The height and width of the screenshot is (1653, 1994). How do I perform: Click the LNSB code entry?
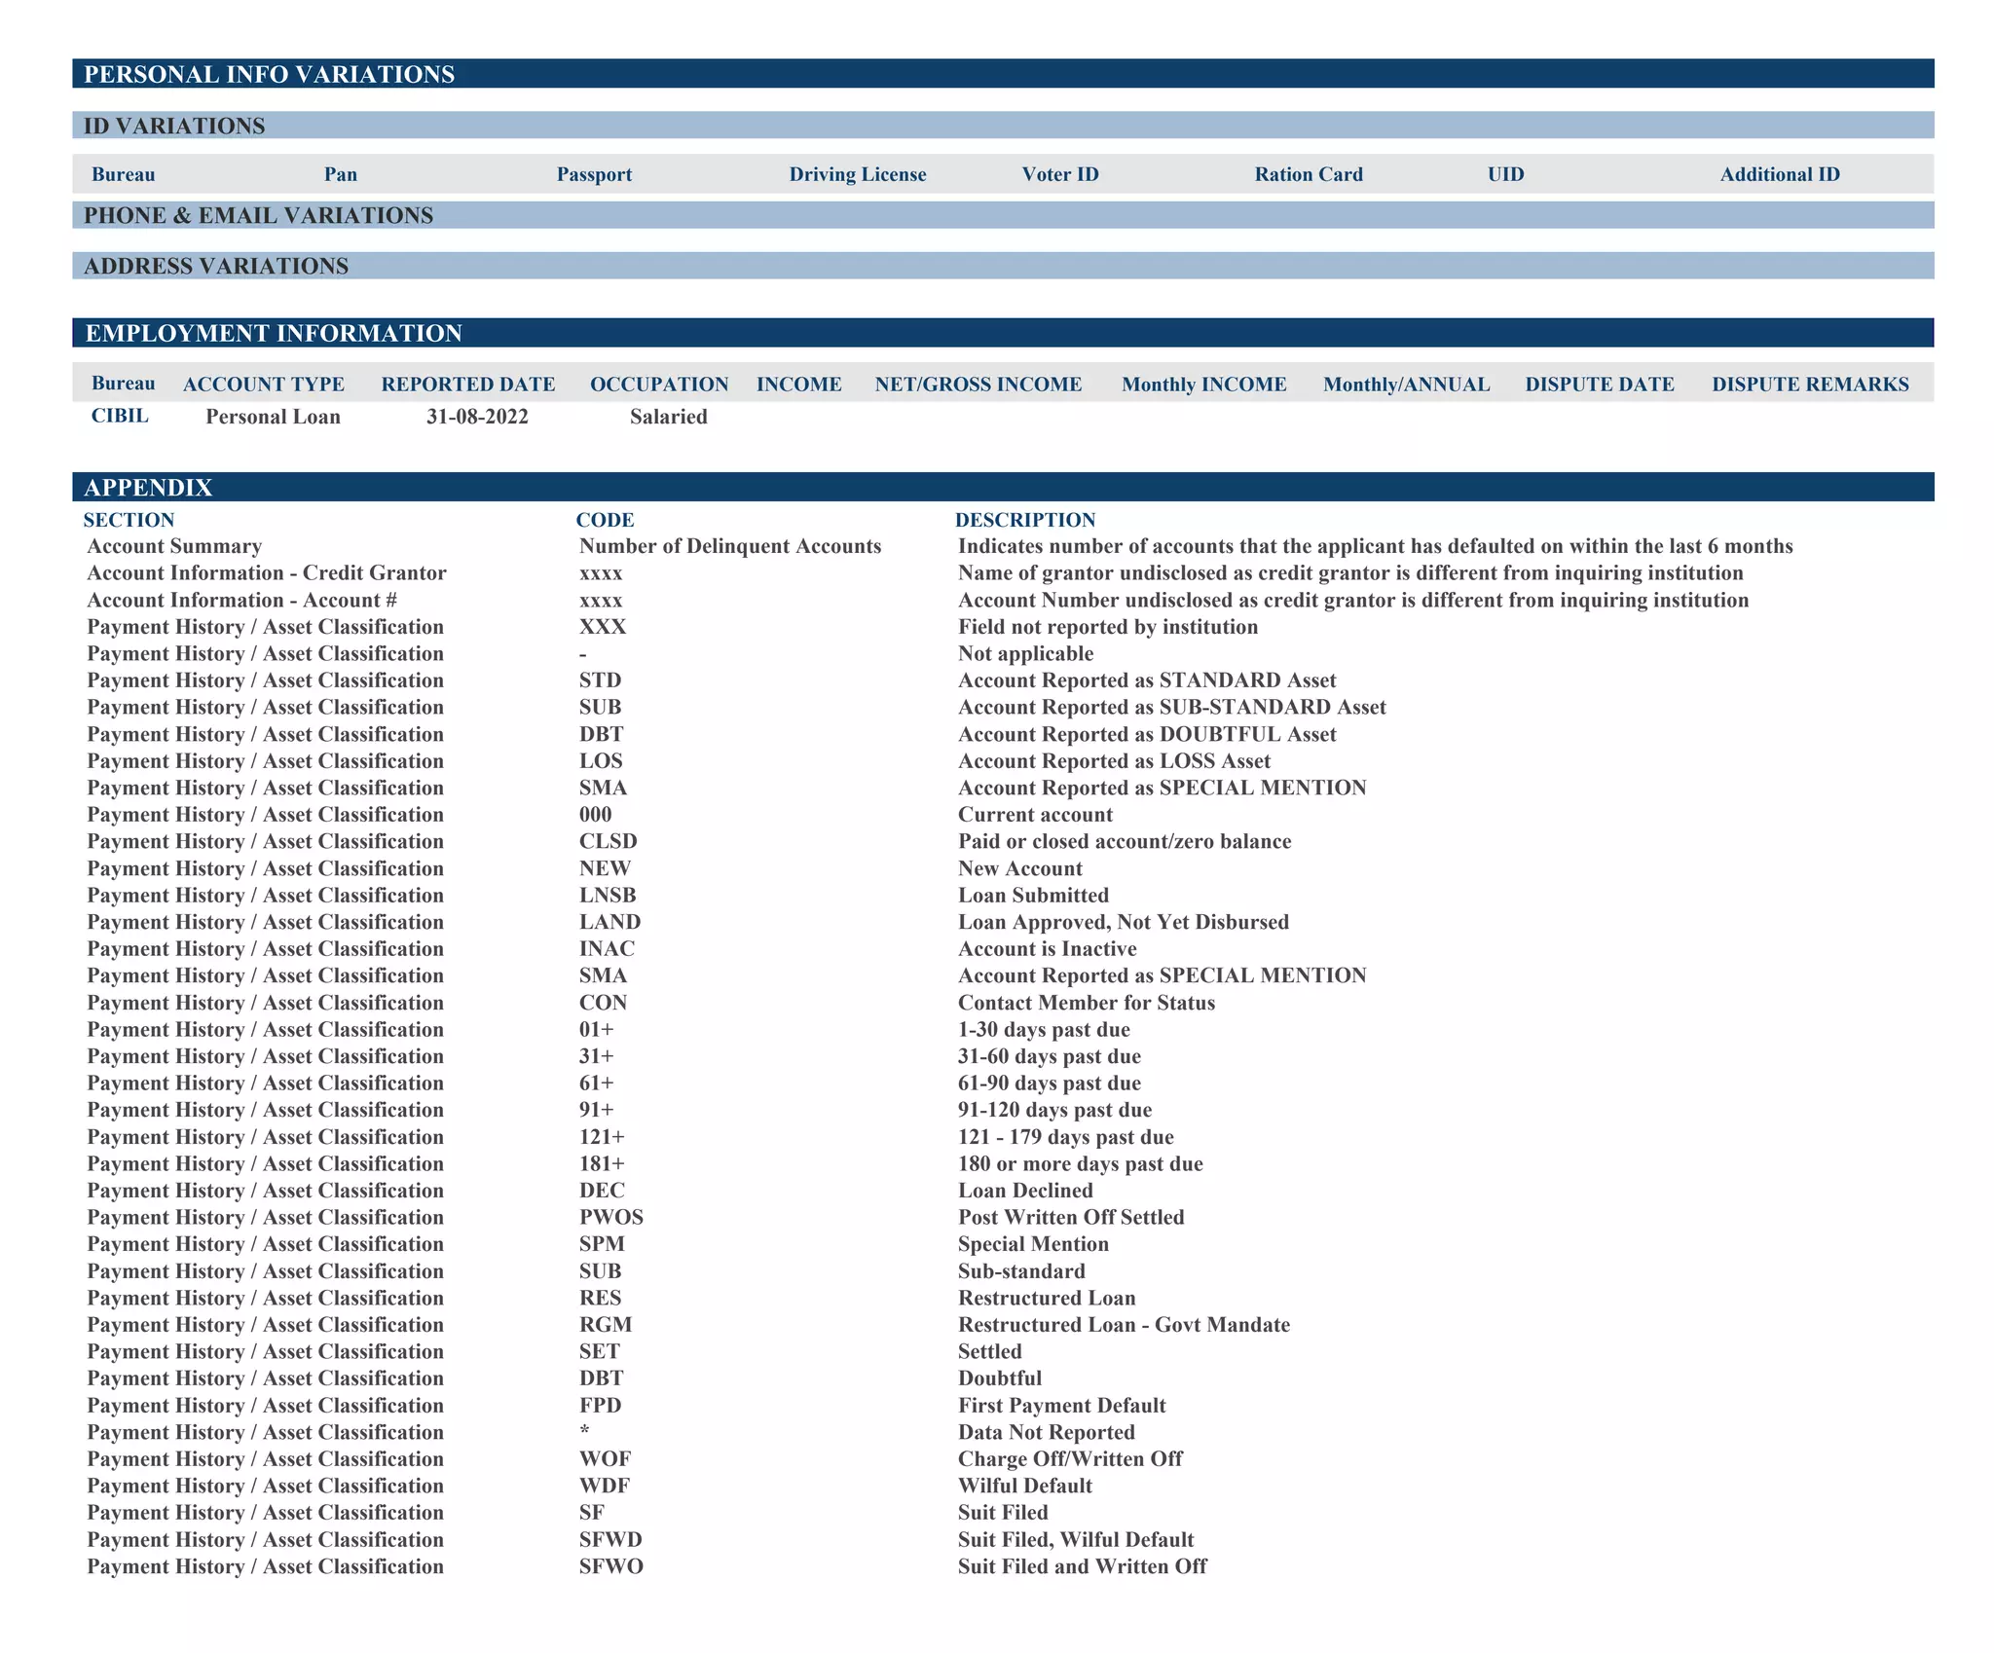[x=608, y=896]
